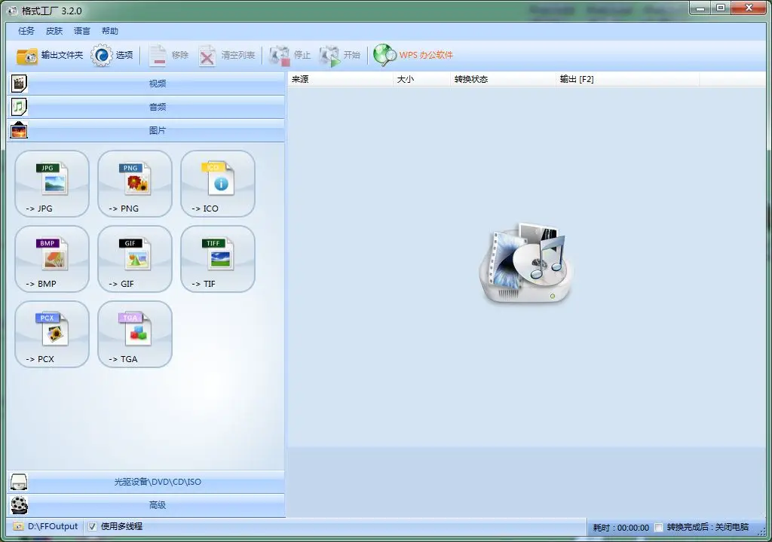This screenshot has width=772, height=542.
Task: Click the 来源 column header
Action: click(x=339, y=79)
